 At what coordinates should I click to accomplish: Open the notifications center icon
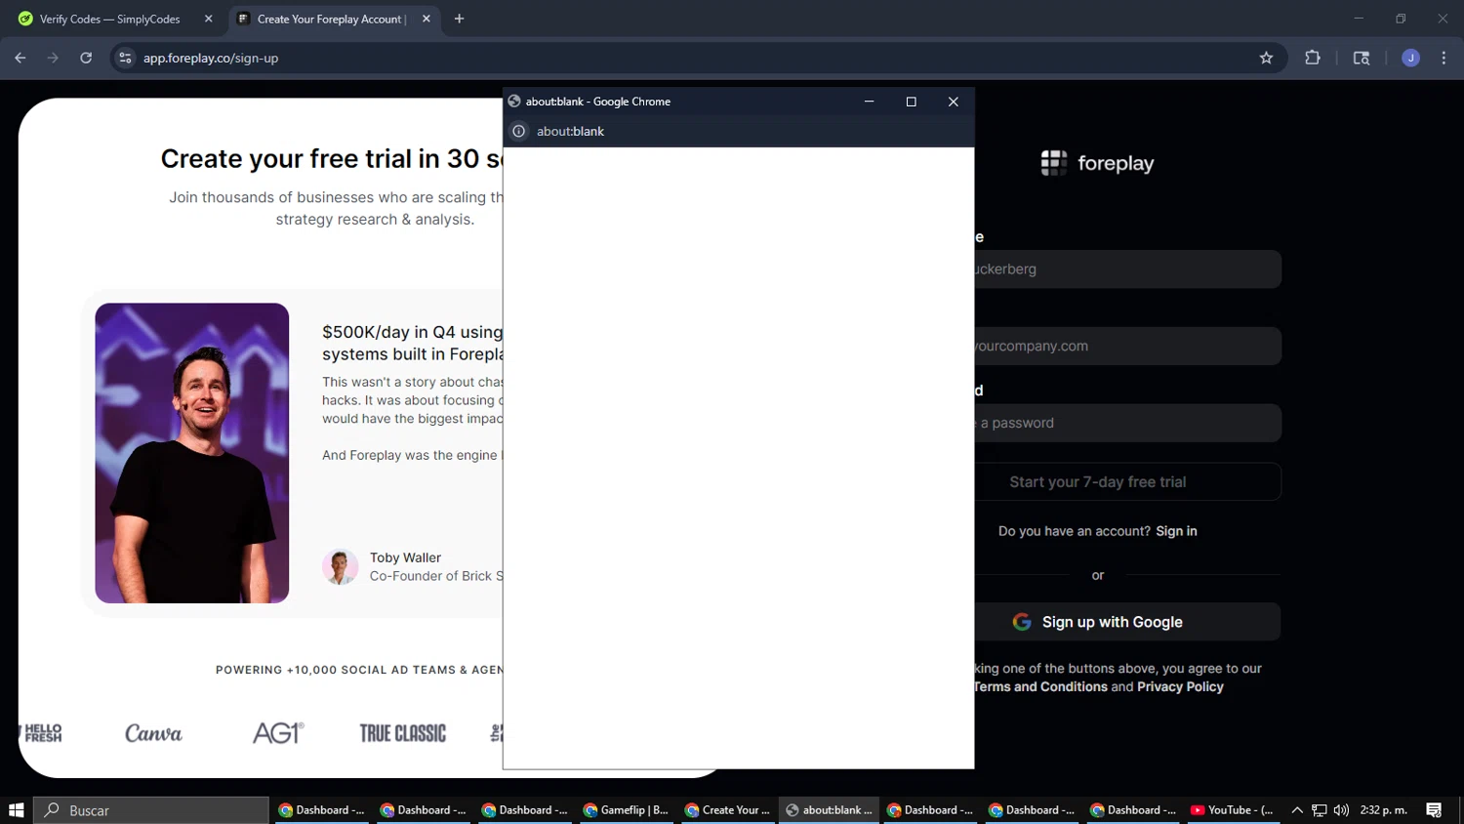point(1434,810)
